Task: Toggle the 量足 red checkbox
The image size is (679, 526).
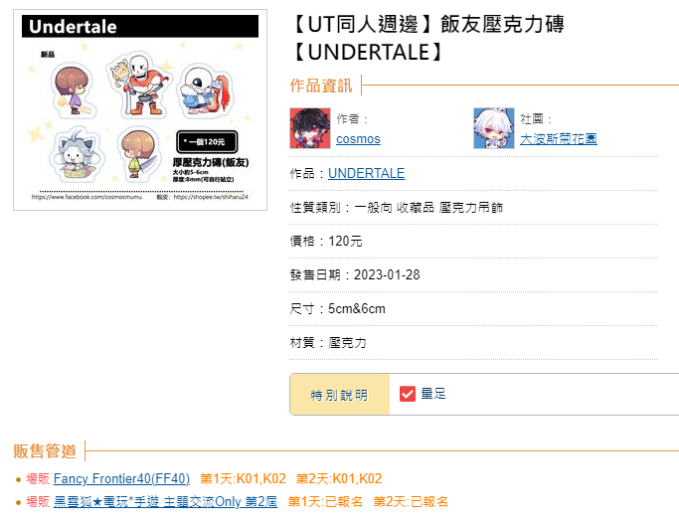Action: click(408, 394)
